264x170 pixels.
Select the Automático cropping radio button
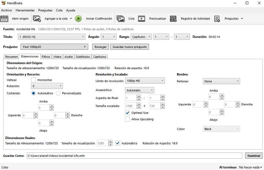[33, 93]
